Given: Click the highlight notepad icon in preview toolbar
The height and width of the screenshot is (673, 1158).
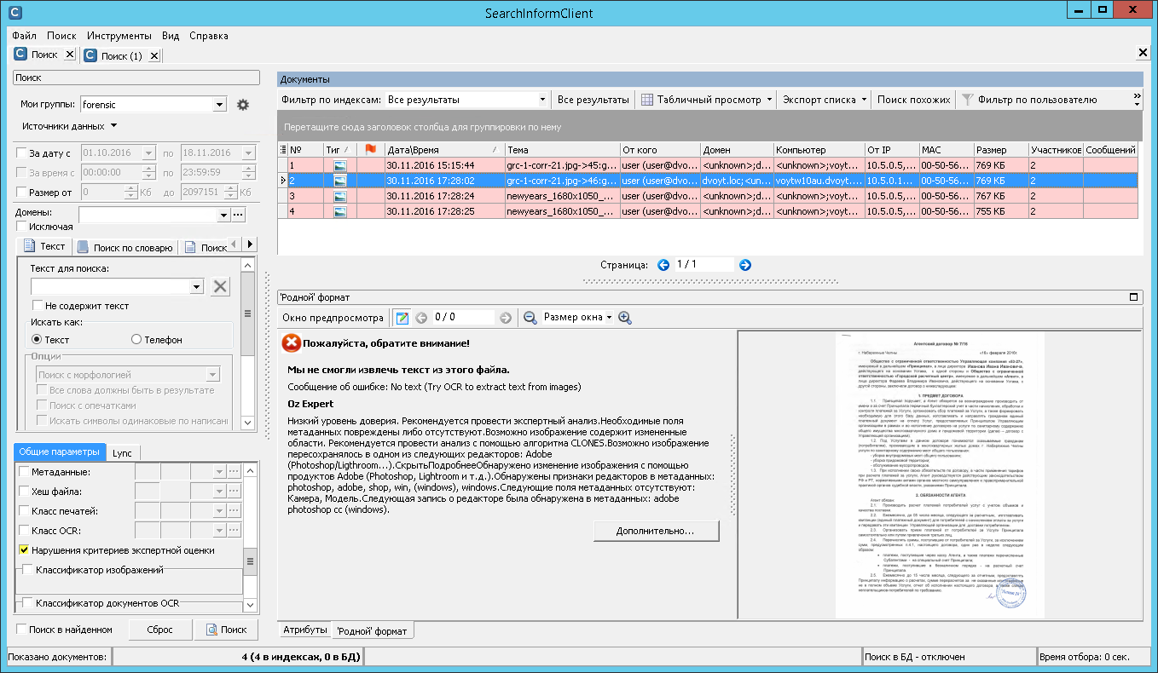Looking at the screenshot, I should tap(402, 318).
